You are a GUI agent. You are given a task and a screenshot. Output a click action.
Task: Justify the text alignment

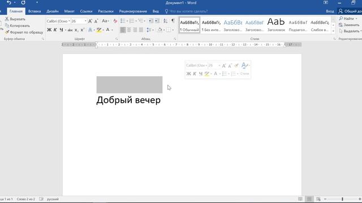(141, 30)
